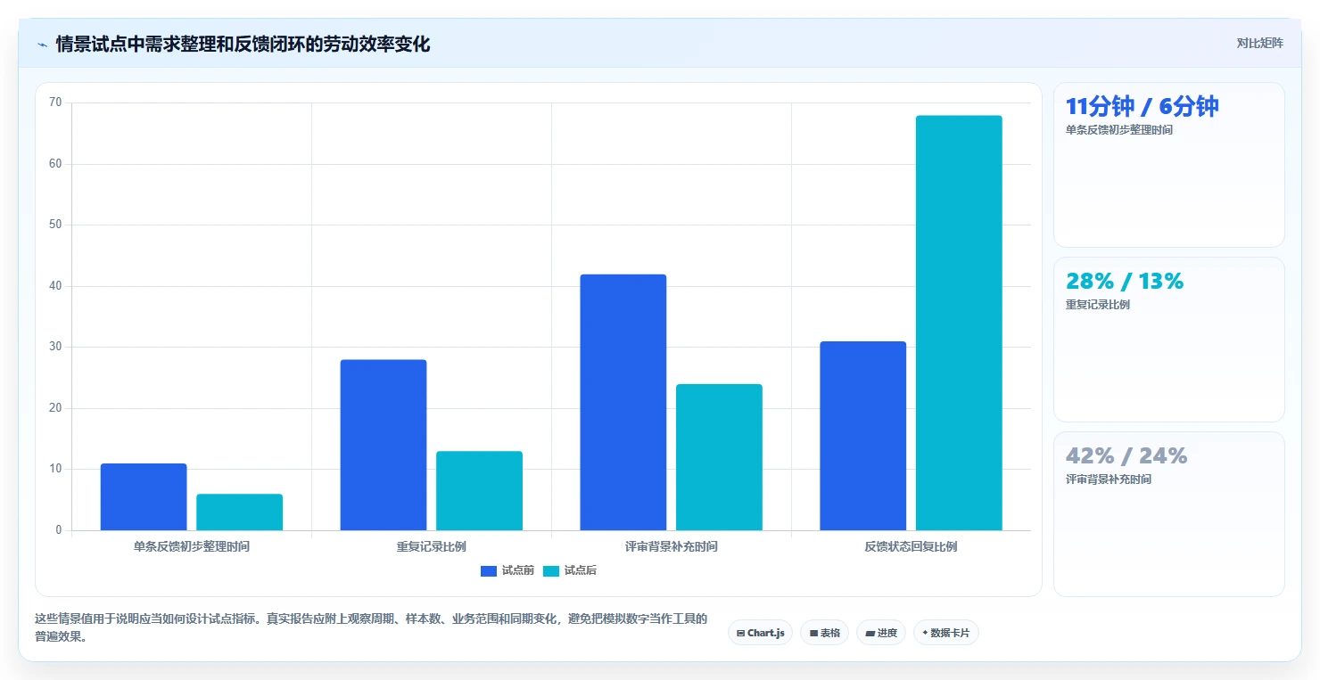Click the 42% / 24% card value
1320x680 pixels.
click(x=1126, y=455)
